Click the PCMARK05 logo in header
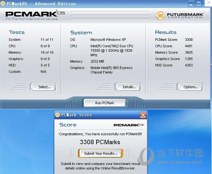212x174 pixels. (x=35, y=14)
